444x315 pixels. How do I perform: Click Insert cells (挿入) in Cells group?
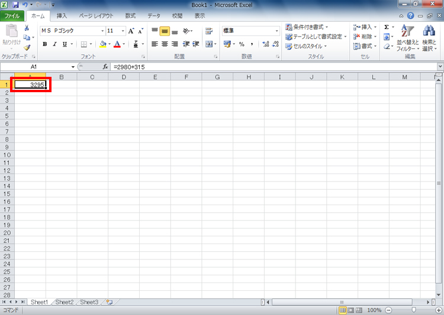[x=365, y=27]
